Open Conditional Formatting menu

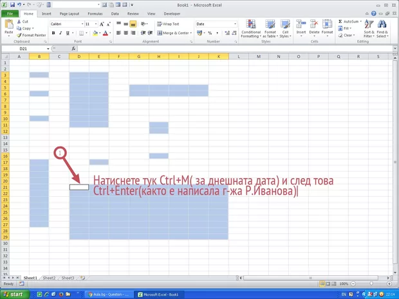[251, 29]
